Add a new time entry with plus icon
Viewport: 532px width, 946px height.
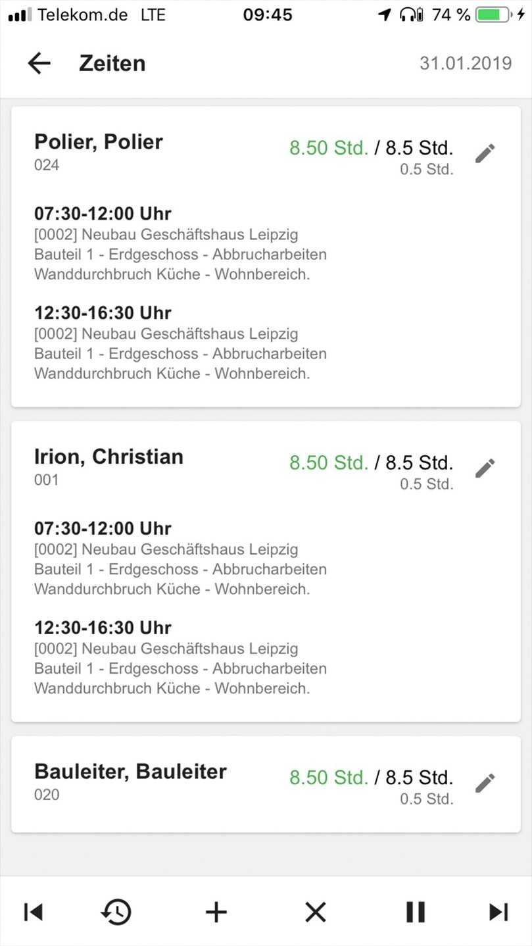[216, 912]
